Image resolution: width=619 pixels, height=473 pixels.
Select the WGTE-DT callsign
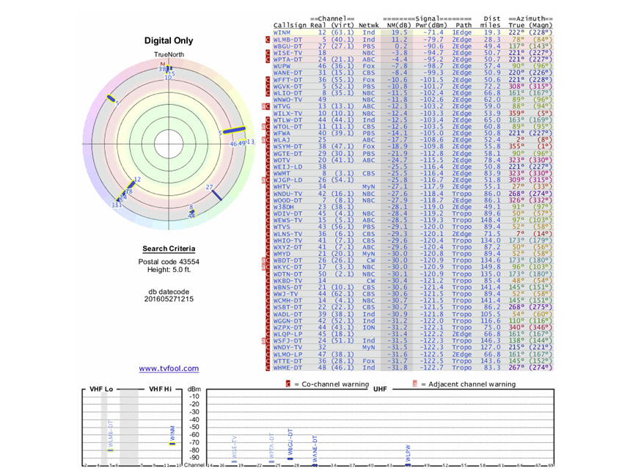pos(287,153)
